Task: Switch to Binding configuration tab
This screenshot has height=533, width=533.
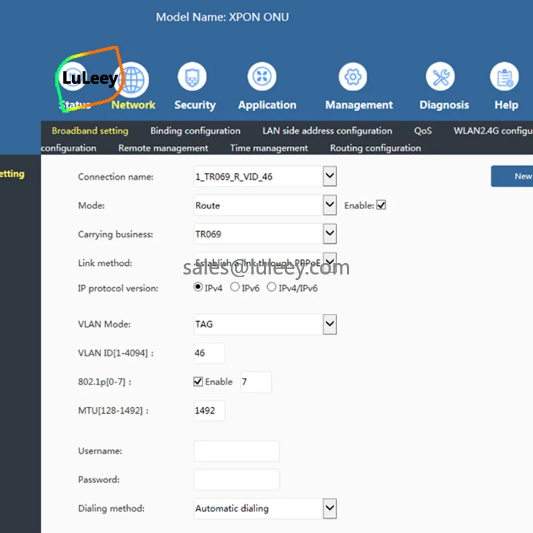Action: click(x=195, y=131)
